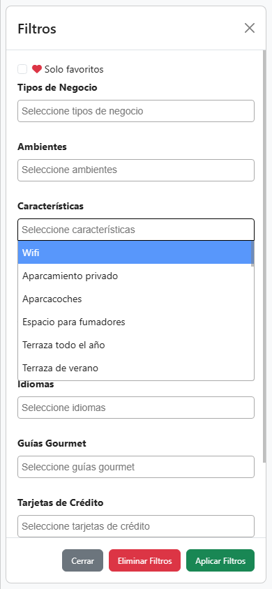The height and width of the screenshot is (589, 272).
Task: Click the dropdown list scrollbar thumb
Action: point(252,253)
